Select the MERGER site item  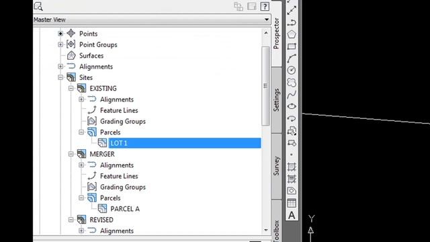[102, 154]
